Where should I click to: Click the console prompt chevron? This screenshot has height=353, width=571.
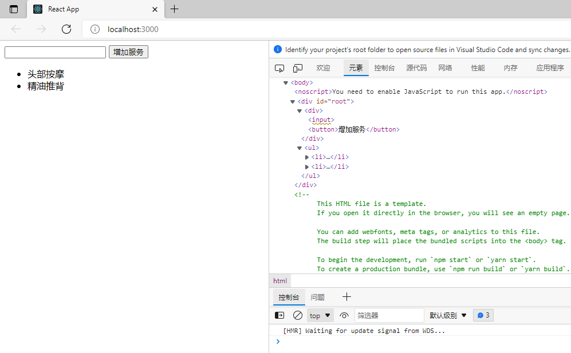coord(278,342)
